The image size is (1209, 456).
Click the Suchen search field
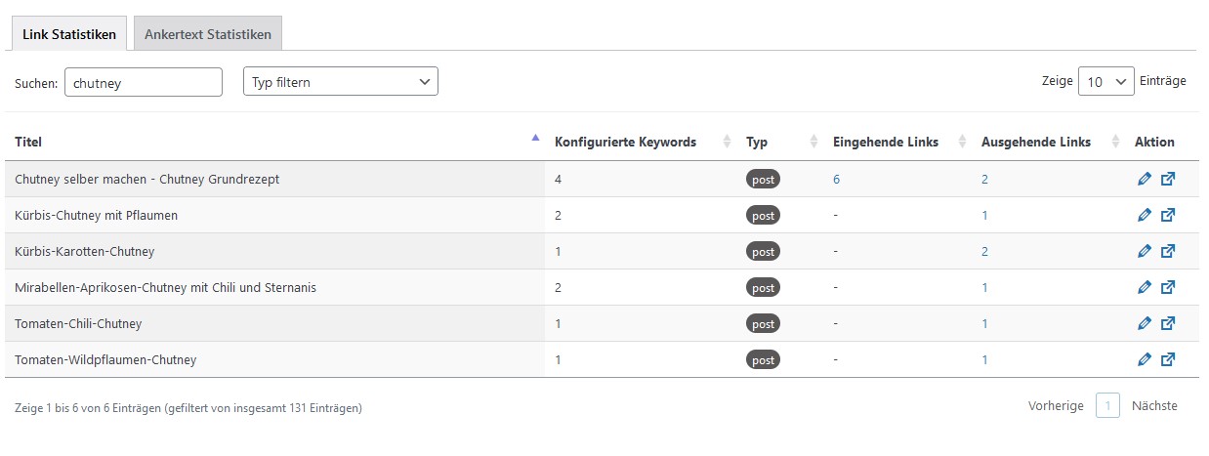(144, 83)
